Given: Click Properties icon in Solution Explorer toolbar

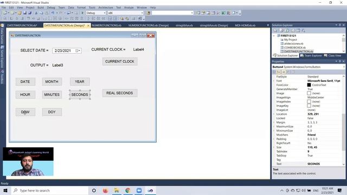Looking at the screenshot, I should (x=275, y=30).
